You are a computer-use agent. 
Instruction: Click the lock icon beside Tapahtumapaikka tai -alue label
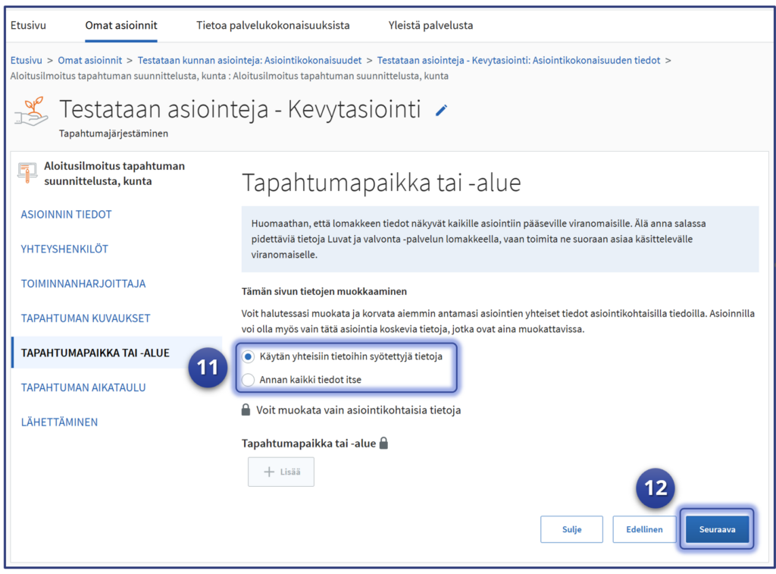click(383, 444)
